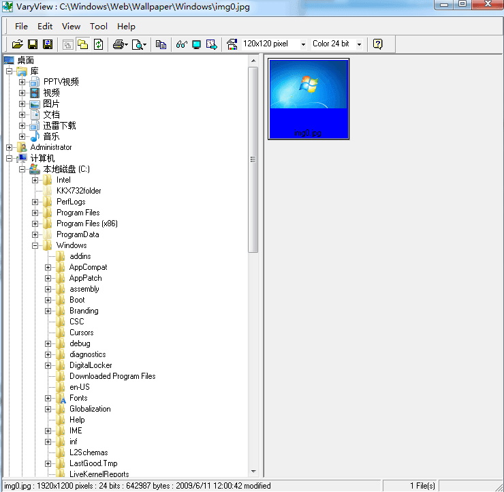Click the Copy icon in toolbar
The width and height of the screenshot is (504, 492).
coord(161,44)
